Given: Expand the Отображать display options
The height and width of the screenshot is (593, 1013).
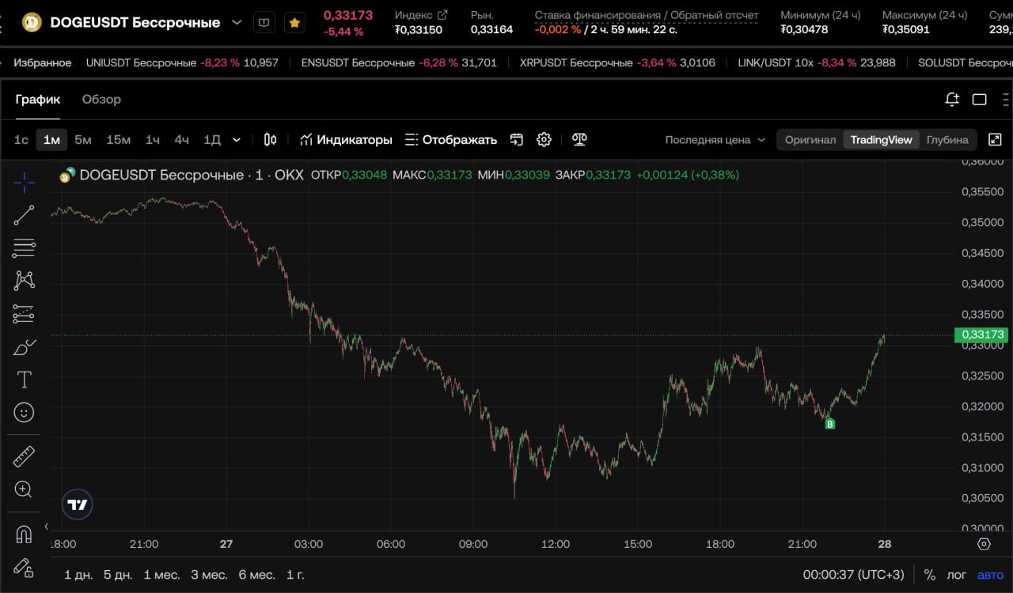Looking at the screenshot, I should coord(451,140).
